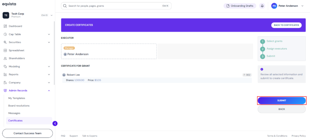
Task: Click Talk to Experts link
Action: click(90, 136)
